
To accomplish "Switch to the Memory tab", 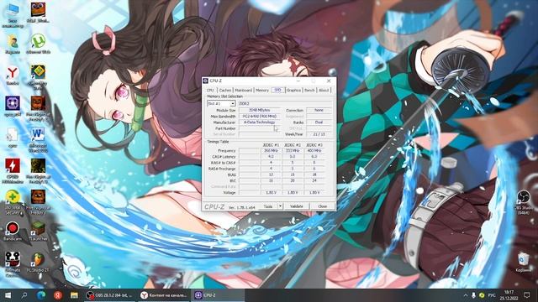I will [262, 90].
